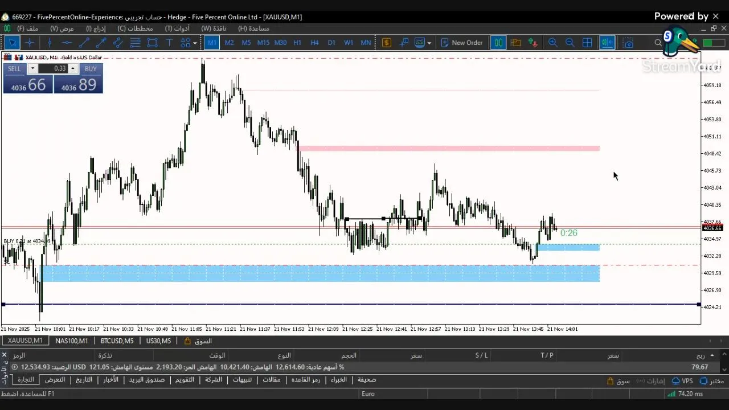Open the مخططات (Charts) menu
The height and width of the screenshot is (410, 729).
coord(135,28)
